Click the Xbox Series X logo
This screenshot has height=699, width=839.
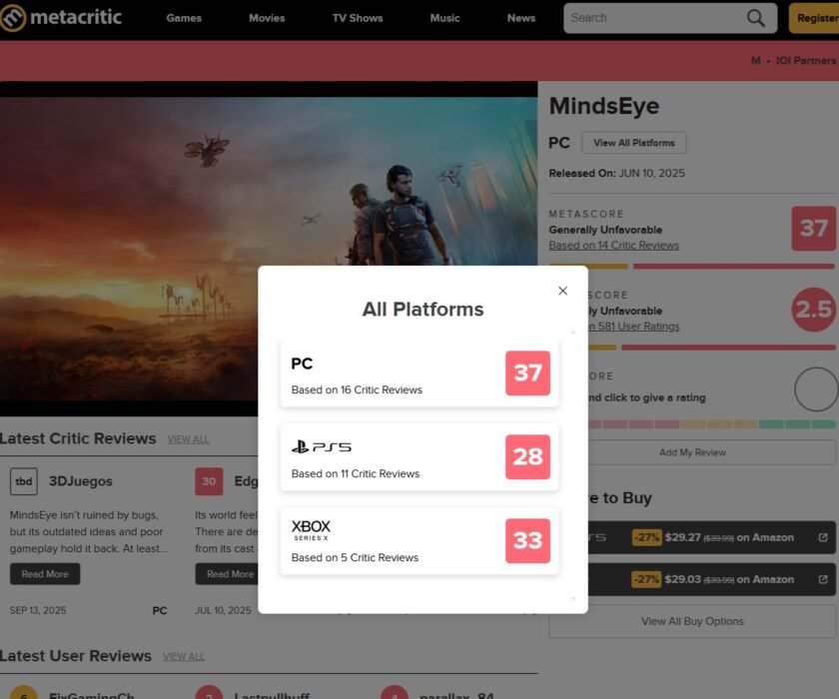coord(311,530)
